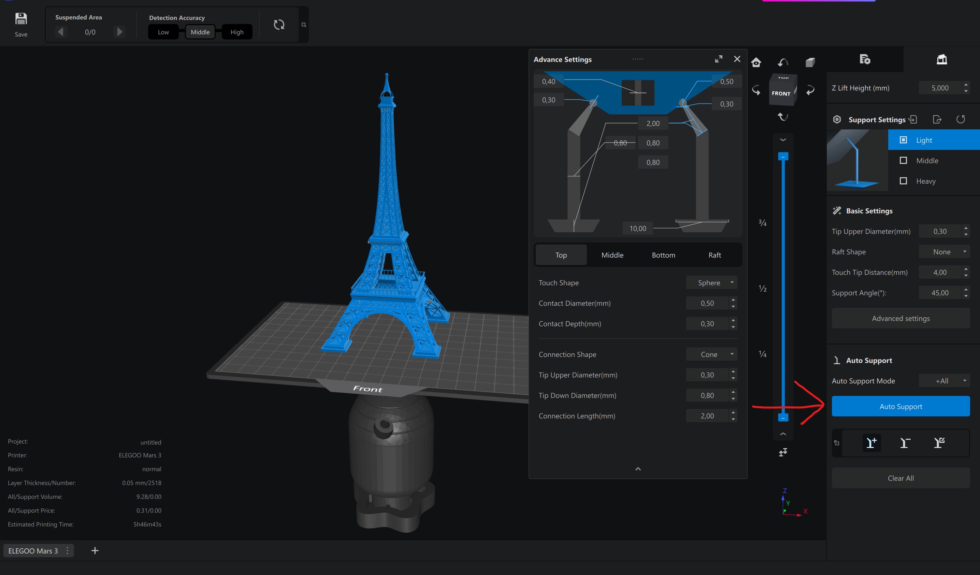980x575 pixels.
Task: Click the Connection Length input field
Action: [x=707, y=416]
